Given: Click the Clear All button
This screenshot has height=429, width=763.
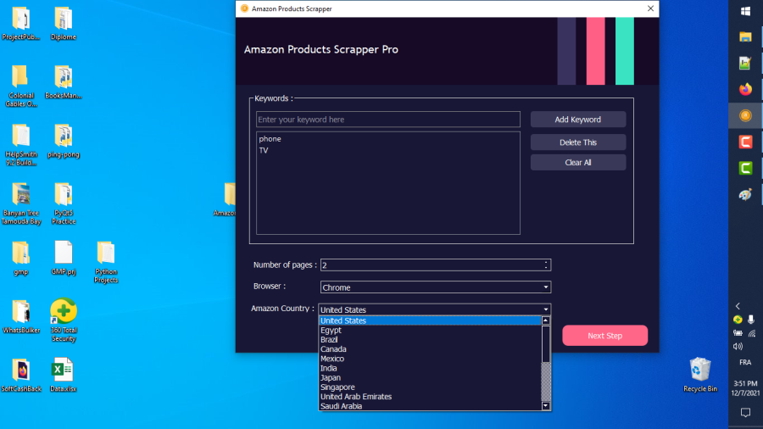Looking at the screenshot, I should click(577, 163).
